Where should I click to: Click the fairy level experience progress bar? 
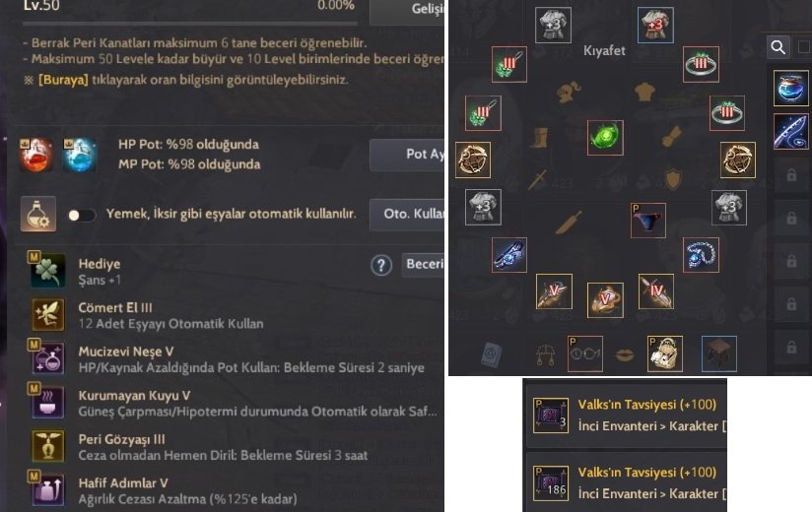tap(190, 24)
